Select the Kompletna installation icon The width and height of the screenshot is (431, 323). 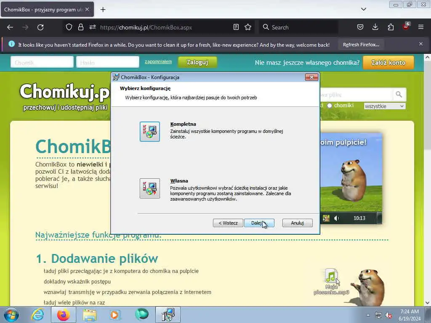pos(149,132)
